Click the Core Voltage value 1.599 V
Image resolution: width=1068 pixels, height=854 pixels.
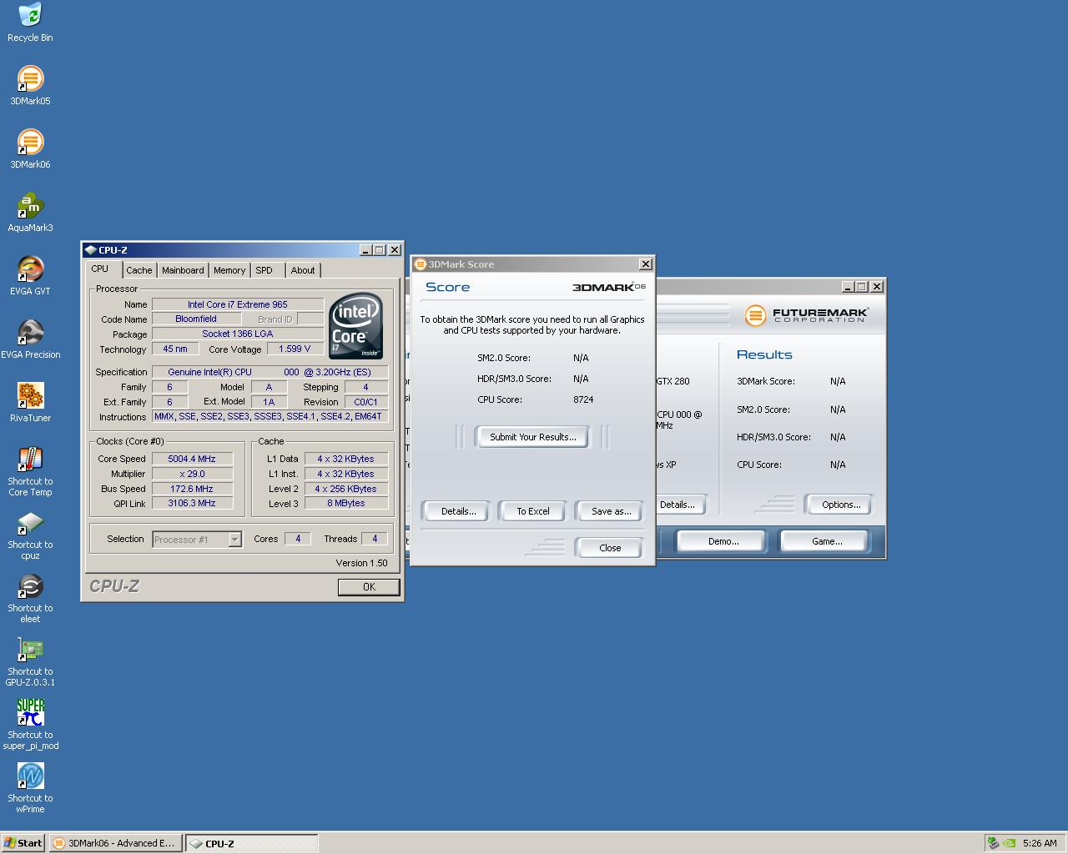(295, 349)
